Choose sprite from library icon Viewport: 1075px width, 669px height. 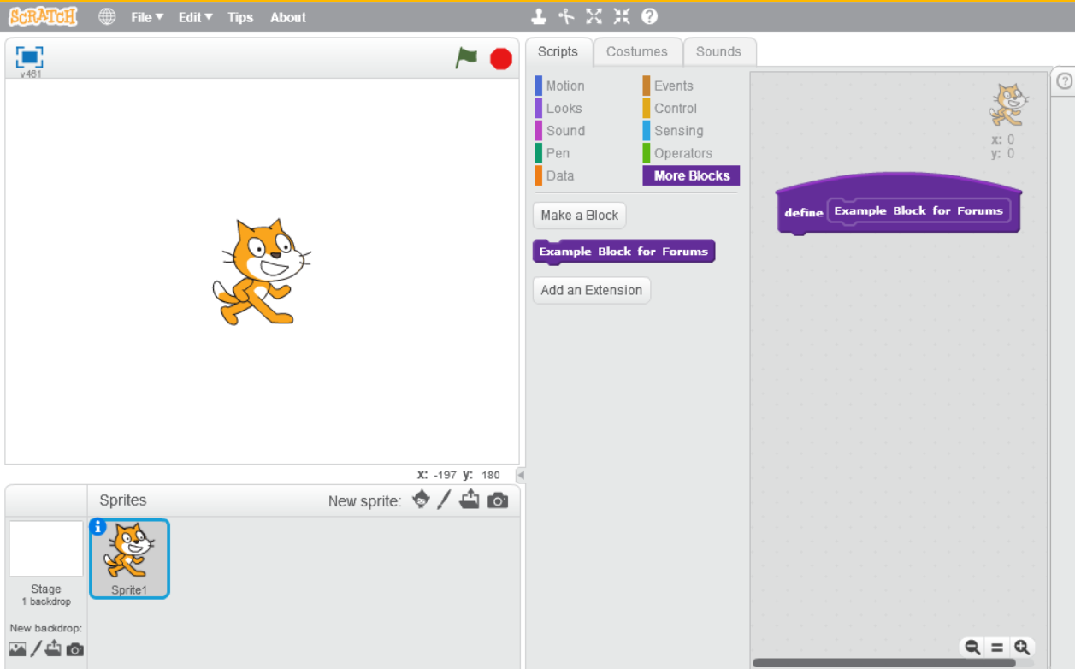[x=421, y=500]
